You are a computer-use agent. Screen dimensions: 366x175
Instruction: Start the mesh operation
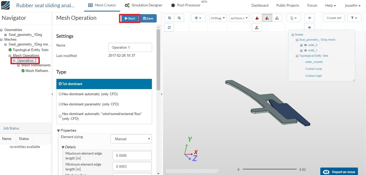pyautogui.click(x=130, y=18)
